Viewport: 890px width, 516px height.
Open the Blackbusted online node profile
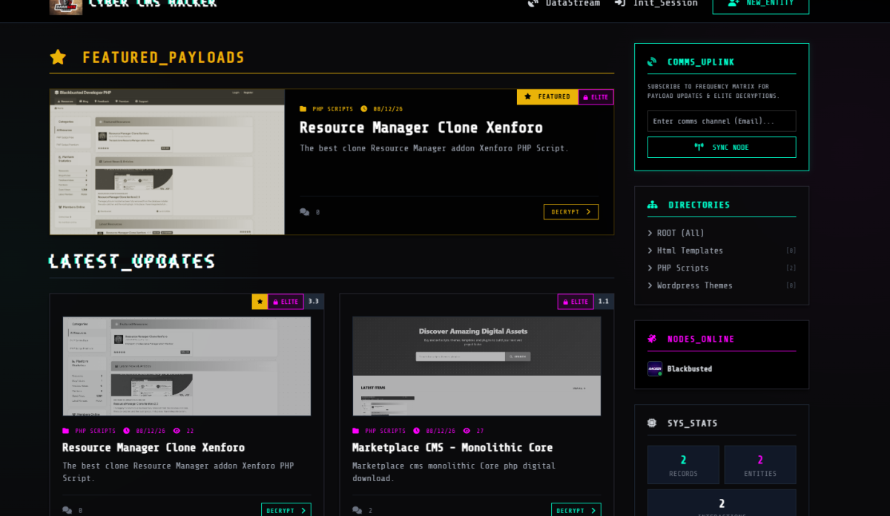pos(690,368)
